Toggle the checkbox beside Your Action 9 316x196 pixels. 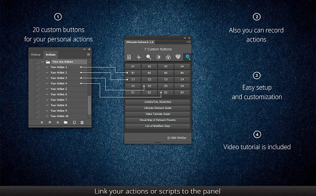coord(37,111)
